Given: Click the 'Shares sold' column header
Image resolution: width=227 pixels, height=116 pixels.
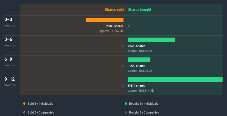Looking at the screenshot, I should pos(114,10).
